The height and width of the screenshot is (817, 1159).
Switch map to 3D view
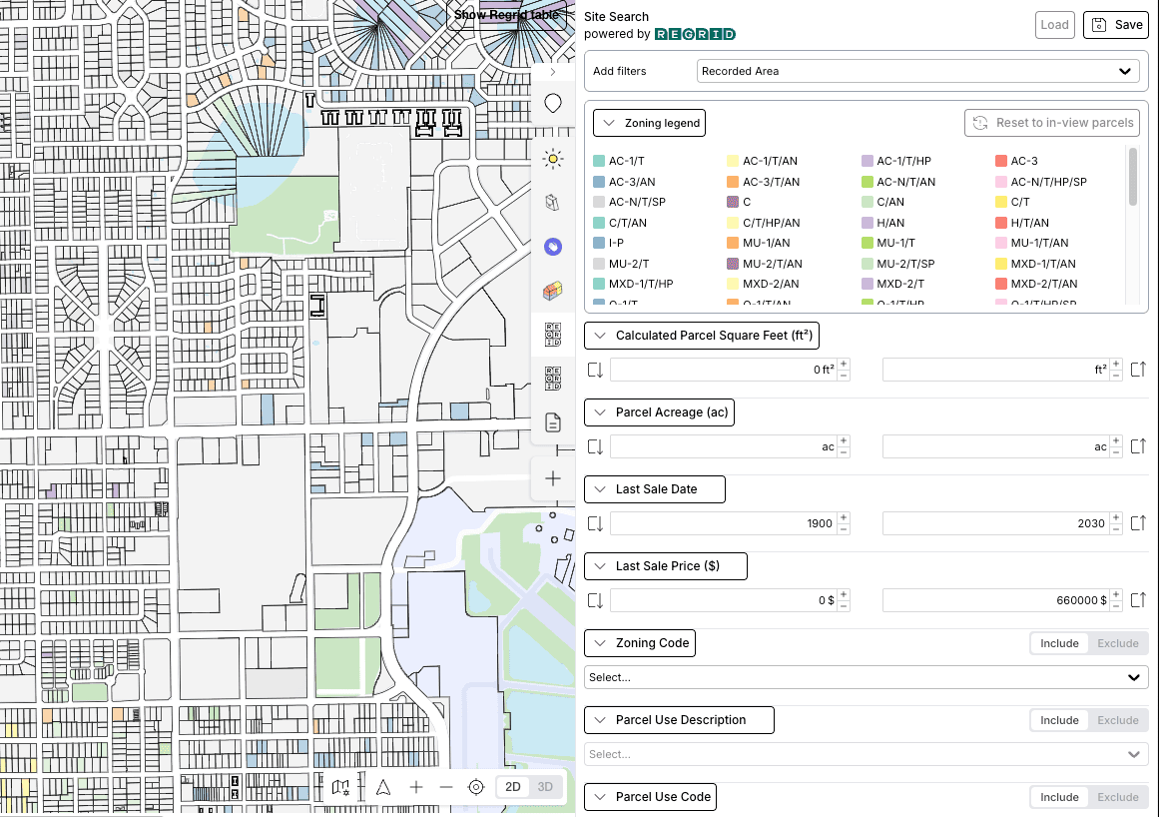click(x=545, y=787)
